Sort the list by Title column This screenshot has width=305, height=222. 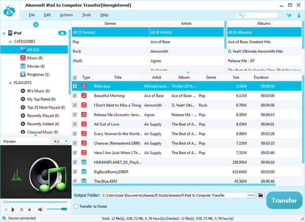(x=118, y=78)
